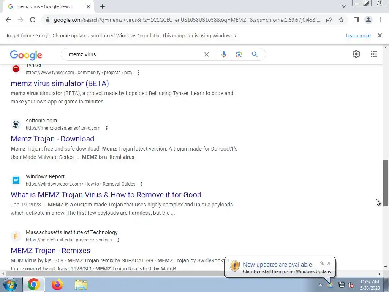Open Windows Explorer from taskbar
389x292 pixels.
pos(81,284)
